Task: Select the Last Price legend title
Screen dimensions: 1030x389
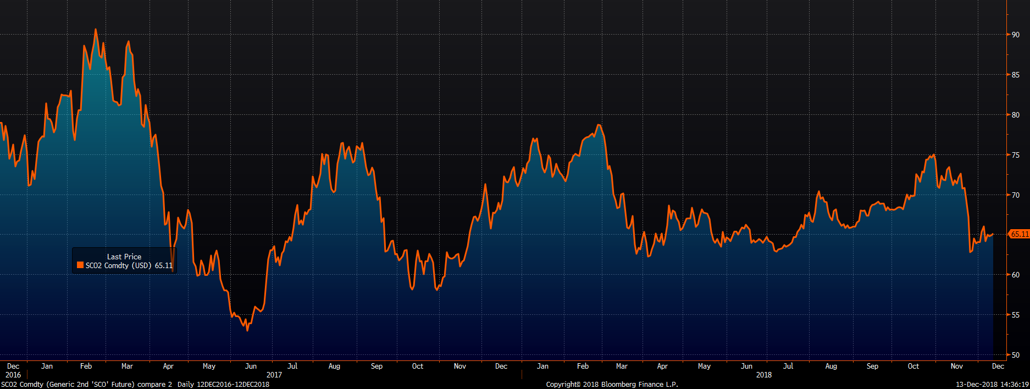Action: tap(124, 257)
